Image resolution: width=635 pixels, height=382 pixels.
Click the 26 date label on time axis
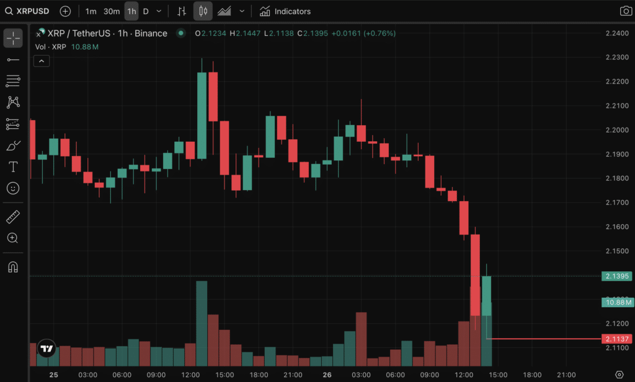327,375
